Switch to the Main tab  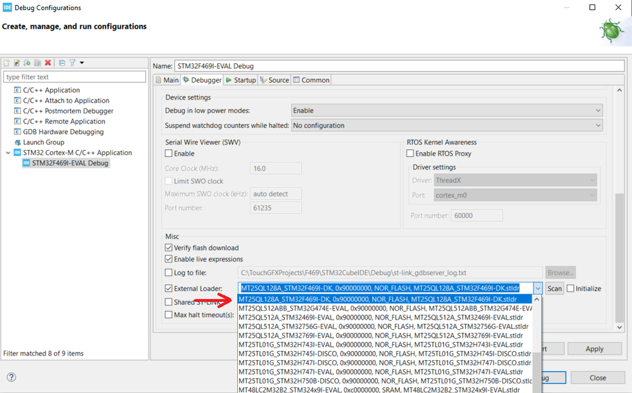[167, 80]
